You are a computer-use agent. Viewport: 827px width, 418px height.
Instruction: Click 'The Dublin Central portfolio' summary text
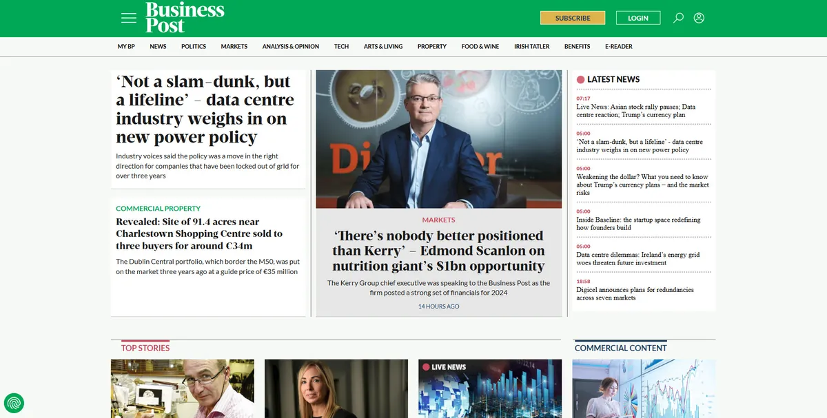[x=207, y=267]
